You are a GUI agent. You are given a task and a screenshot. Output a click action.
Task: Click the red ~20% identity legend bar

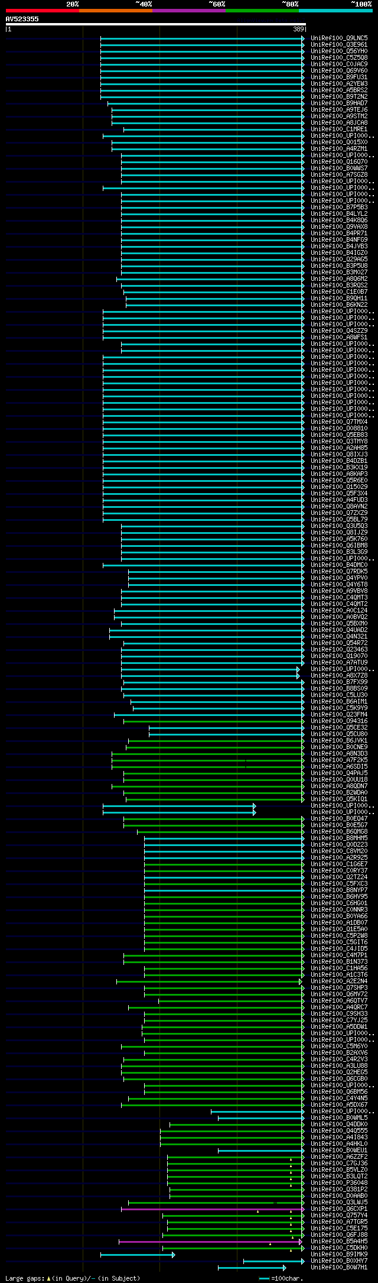pyautogui.click(x=43, y=11)
